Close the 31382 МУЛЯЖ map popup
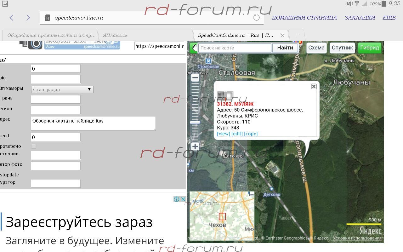Screen dimensions: 403x252 click(x=314, y=86)
